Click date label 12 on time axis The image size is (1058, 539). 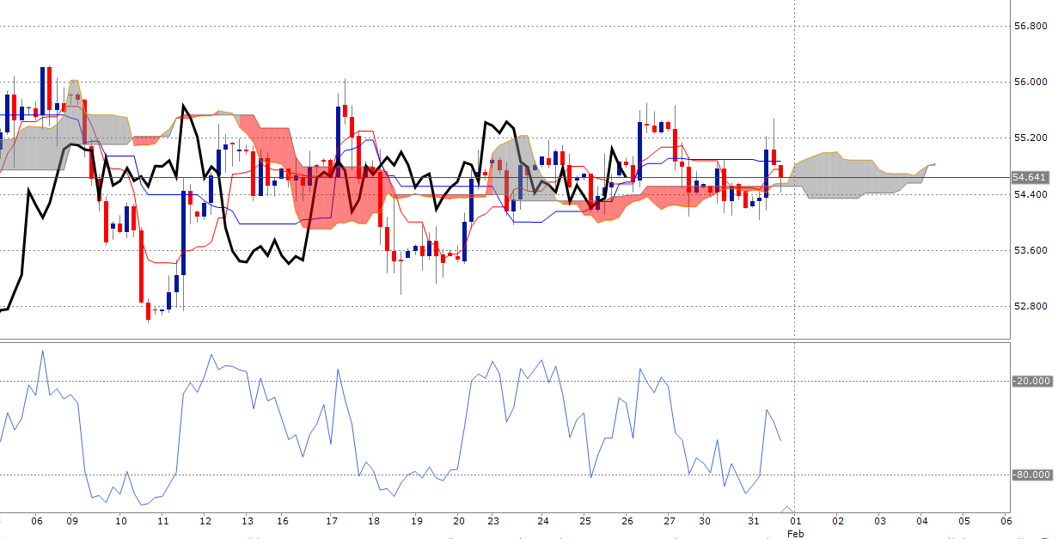coord(205,521)
